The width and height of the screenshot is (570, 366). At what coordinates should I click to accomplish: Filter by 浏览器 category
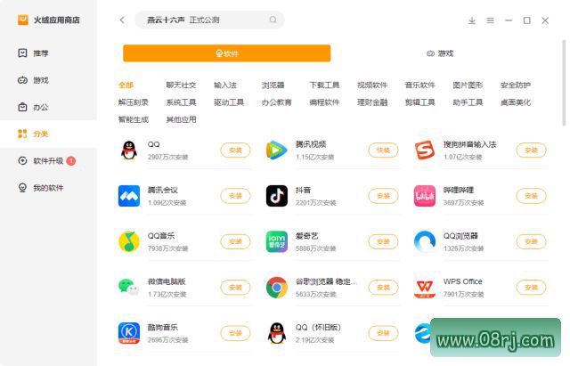(x=273, y=85)
